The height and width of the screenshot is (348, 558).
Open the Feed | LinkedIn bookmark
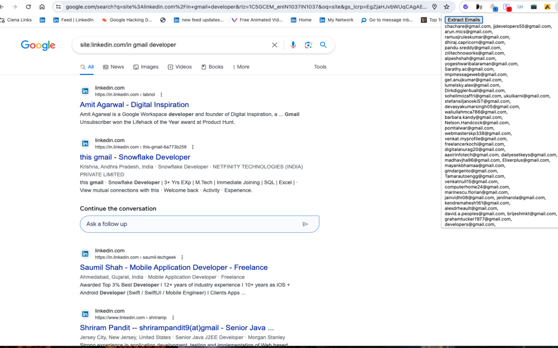pos(73,20)
